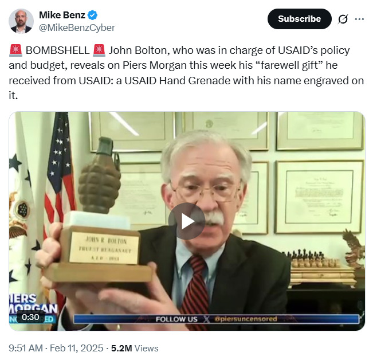
Task: Click the X logo in the video banner
Action: 206,319
